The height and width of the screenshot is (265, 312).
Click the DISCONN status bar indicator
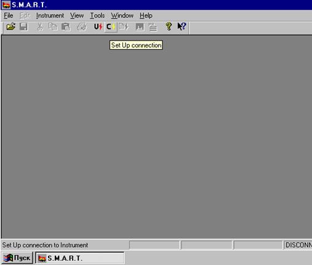[298, 245]
